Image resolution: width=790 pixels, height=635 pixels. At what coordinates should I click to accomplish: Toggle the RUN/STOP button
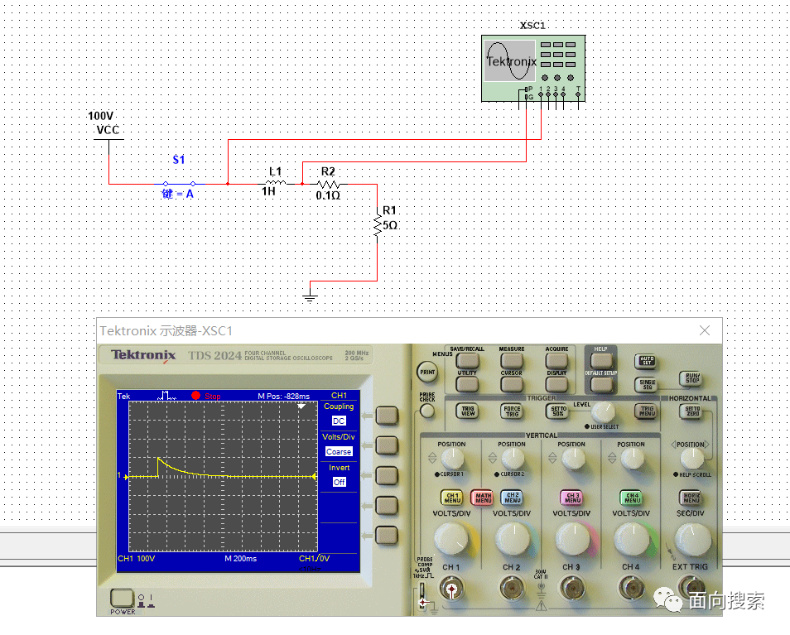pyautogui.click(x=692, y=378)
